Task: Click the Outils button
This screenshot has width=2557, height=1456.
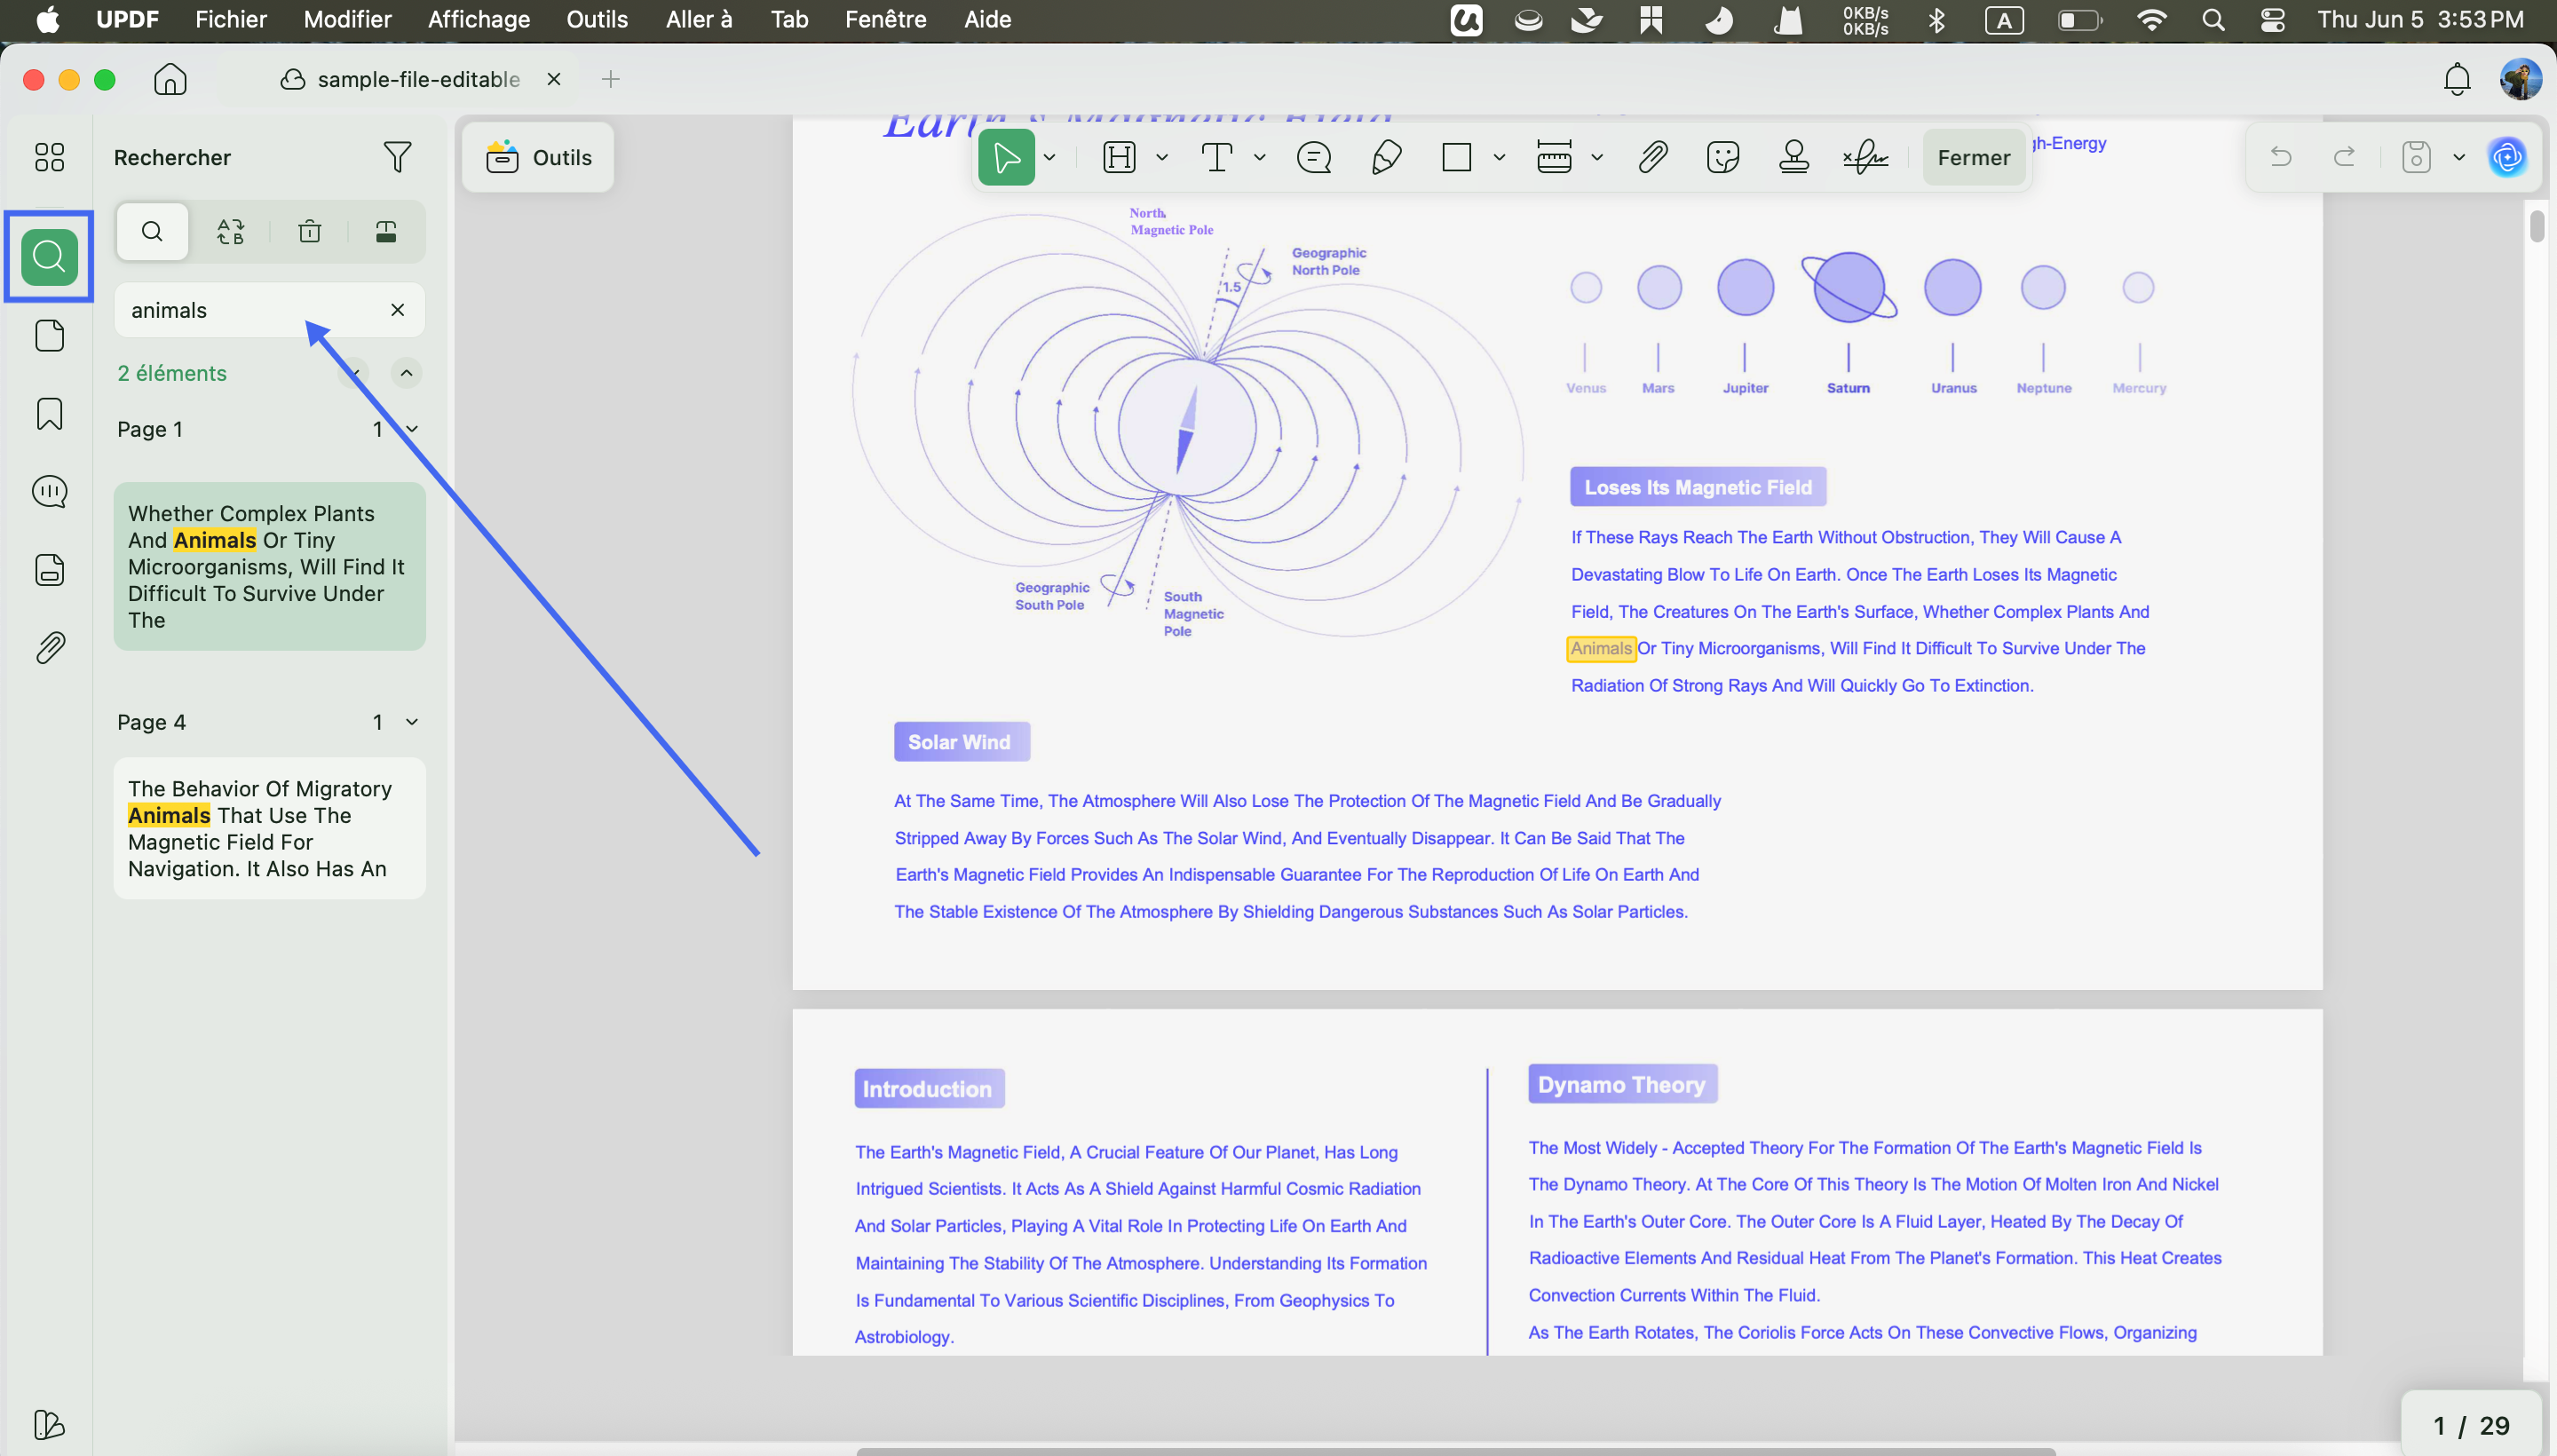Action: click(538, 157)
